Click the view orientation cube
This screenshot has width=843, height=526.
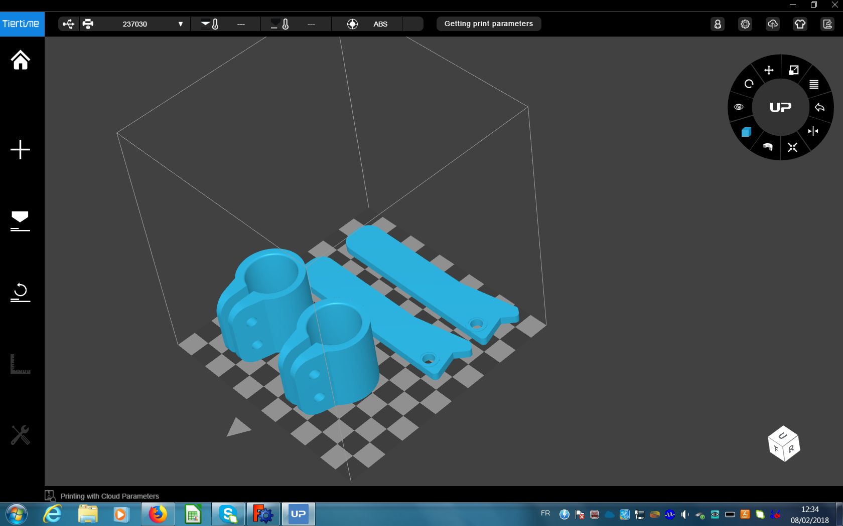(x=784, y=444)
